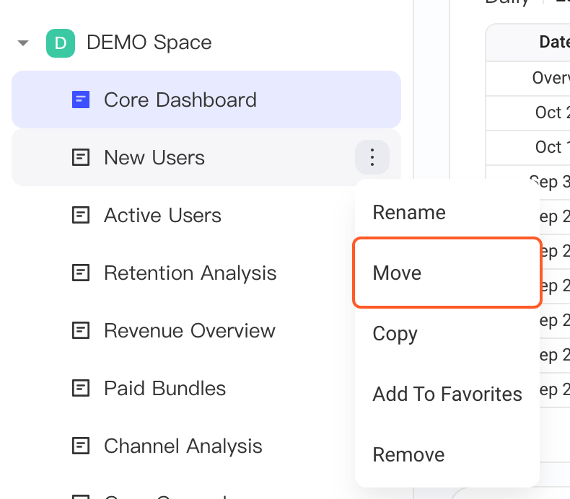
Task: Select Move in the context menu
Action: [x=447, y=273]
